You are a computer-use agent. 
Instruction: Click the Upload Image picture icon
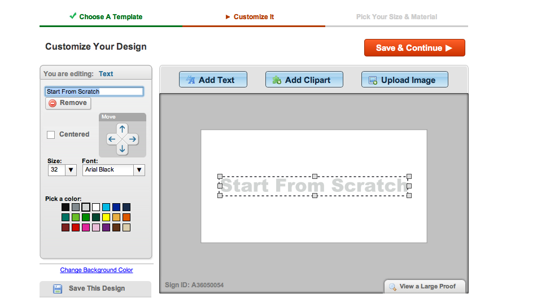373,80
